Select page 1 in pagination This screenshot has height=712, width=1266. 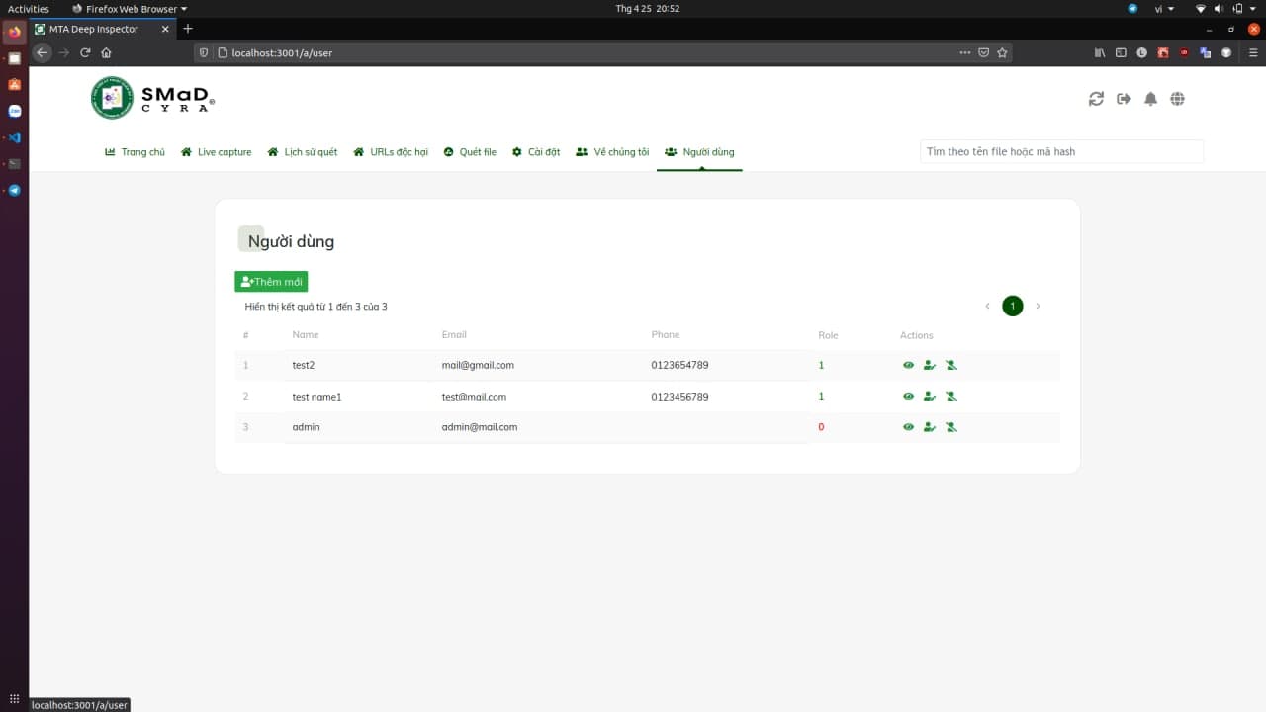(x=1012, y=307)
